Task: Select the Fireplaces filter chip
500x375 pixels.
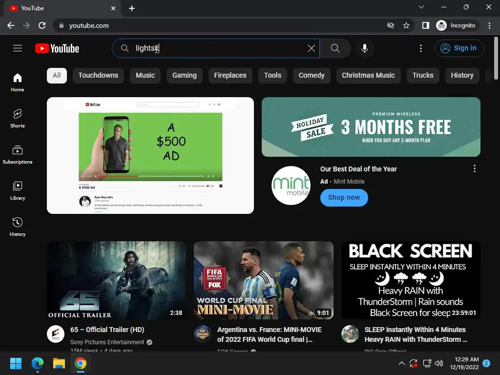Action: pyautogui.click(x=230, y=76)
